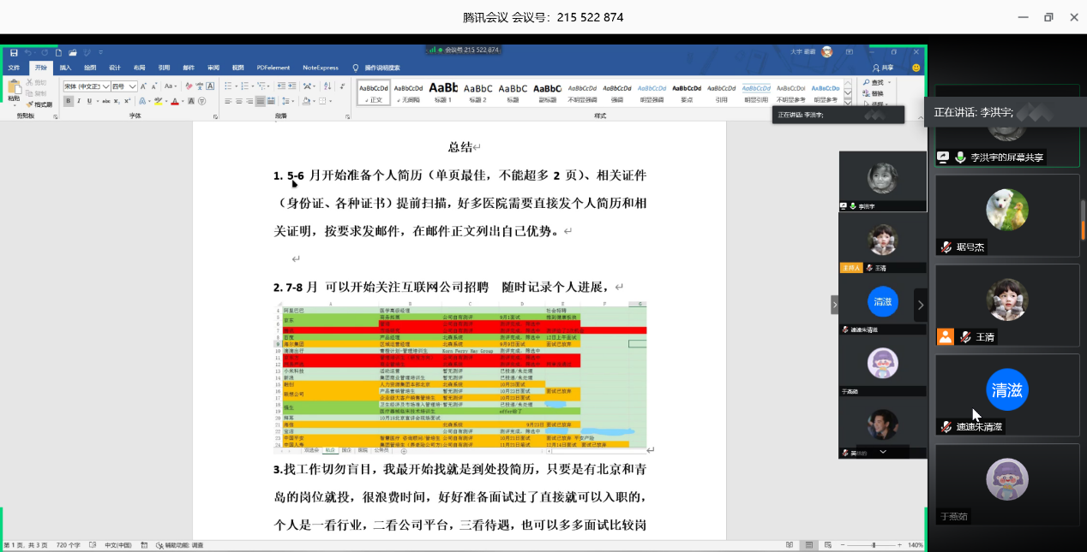Click the red font color button
This screenshot has height=552, width=1087.
pyautogui.click(x=175, y=101)
